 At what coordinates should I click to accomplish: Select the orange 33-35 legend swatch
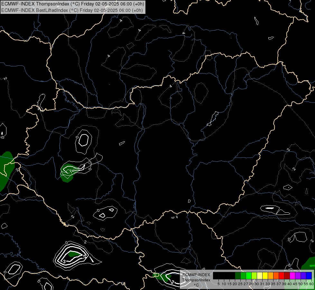[x=271, y=275]
